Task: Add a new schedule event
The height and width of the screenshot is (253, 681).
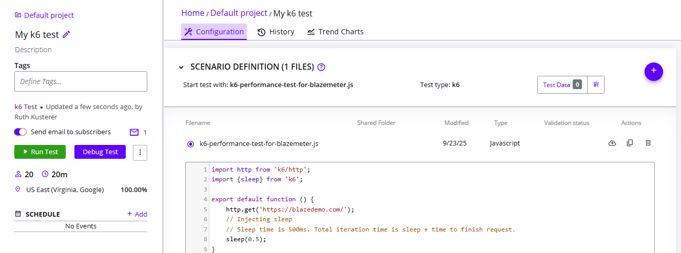Action: click(137, 214)
